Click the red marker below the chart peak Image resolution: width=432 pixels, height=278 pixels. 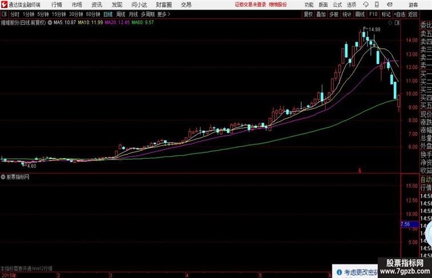pos(359,171)
